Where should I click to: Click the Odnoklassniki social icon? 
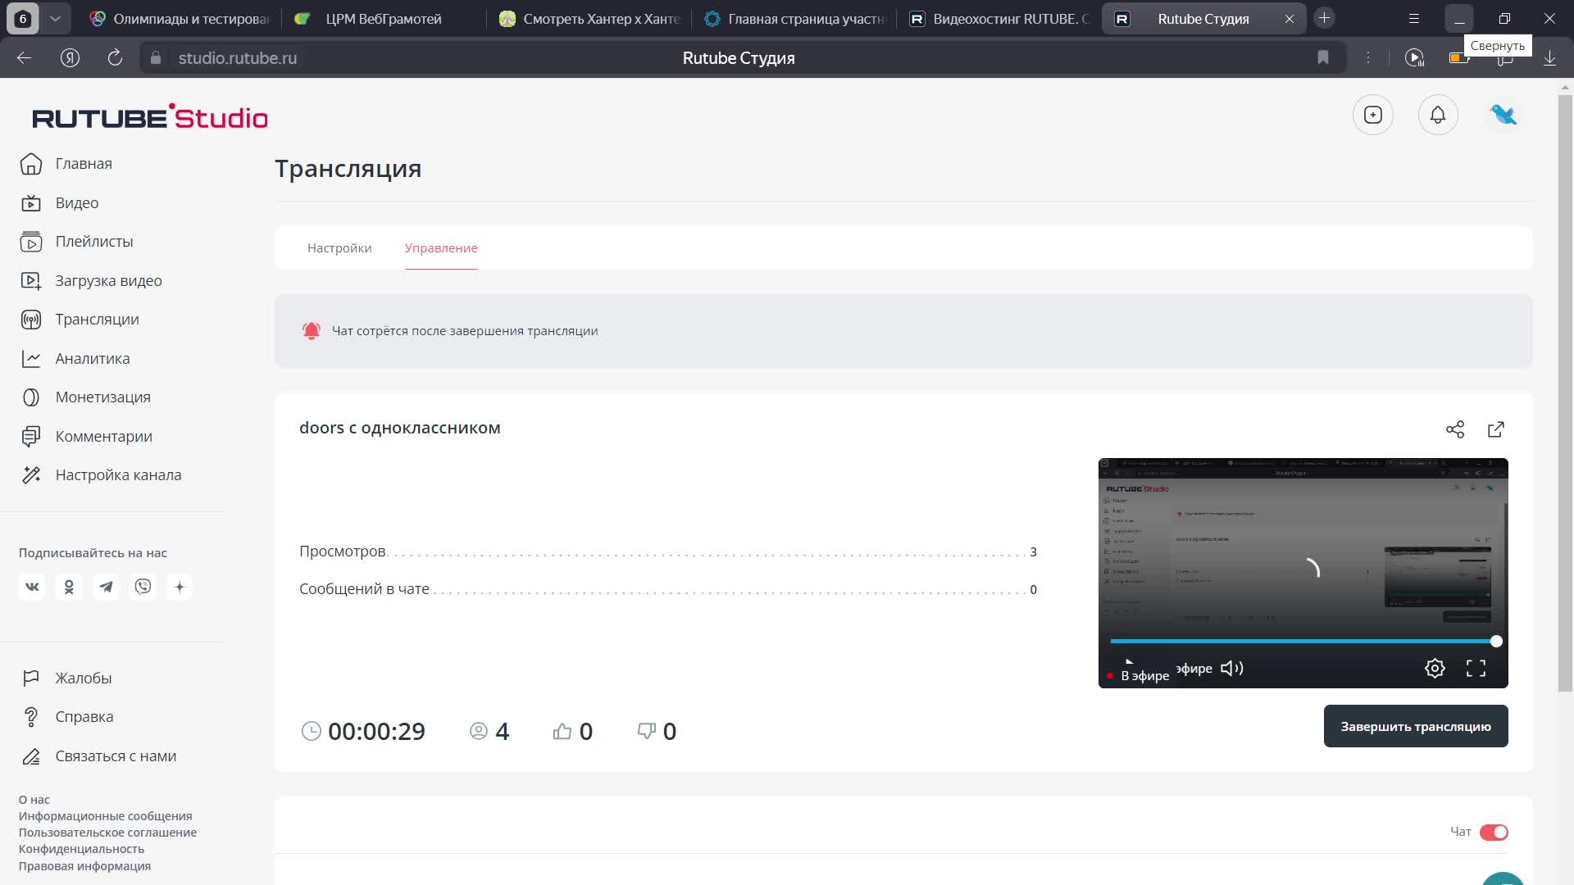point(69,587)
